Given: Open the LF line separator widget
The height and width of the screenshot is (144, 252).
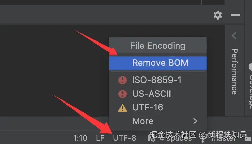Looking at the screenshot, I should click(100, 138).
